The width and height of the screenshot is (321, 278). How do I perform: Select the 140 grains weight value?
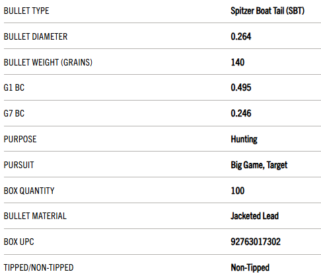pyautogui.click(x=238, y=62)
